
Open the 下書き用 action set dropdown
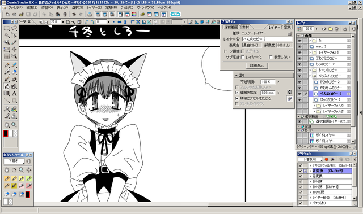click(x=310, y=159)
